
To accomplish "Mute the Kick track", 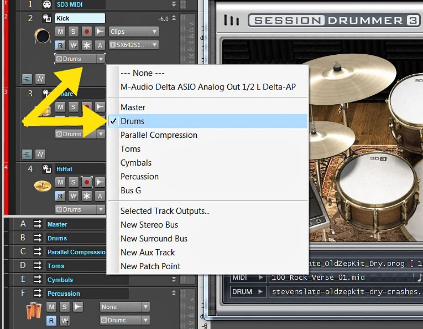I will (60, 32).
